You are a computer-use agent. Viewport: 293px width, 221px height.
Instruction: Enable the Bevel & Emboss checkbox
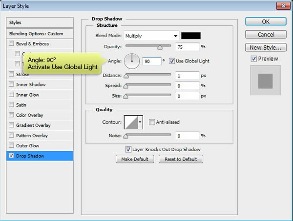tap(11, 43)
